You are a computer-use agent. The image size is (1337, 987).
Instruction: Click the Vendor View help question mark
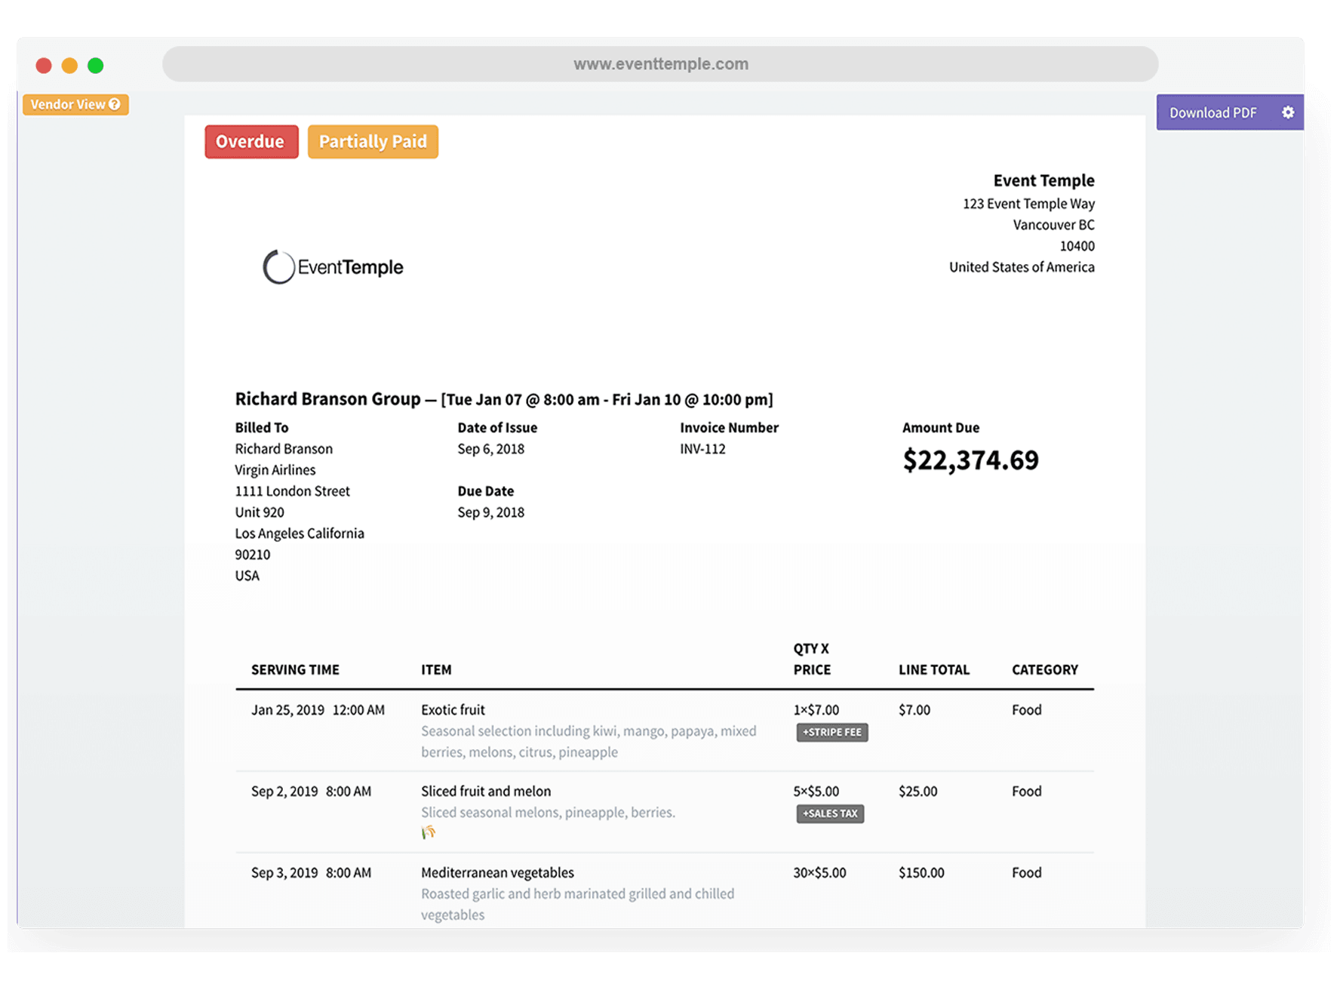point(115,104)
